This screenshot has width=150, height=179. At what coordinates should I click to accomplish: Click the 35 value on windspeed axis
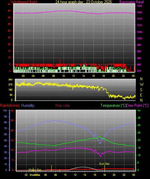click(x=9, y=24)
